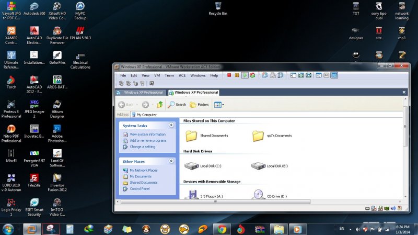The image size is (418, 235).
Task: Open the VM menu
Action: [157, 75]
